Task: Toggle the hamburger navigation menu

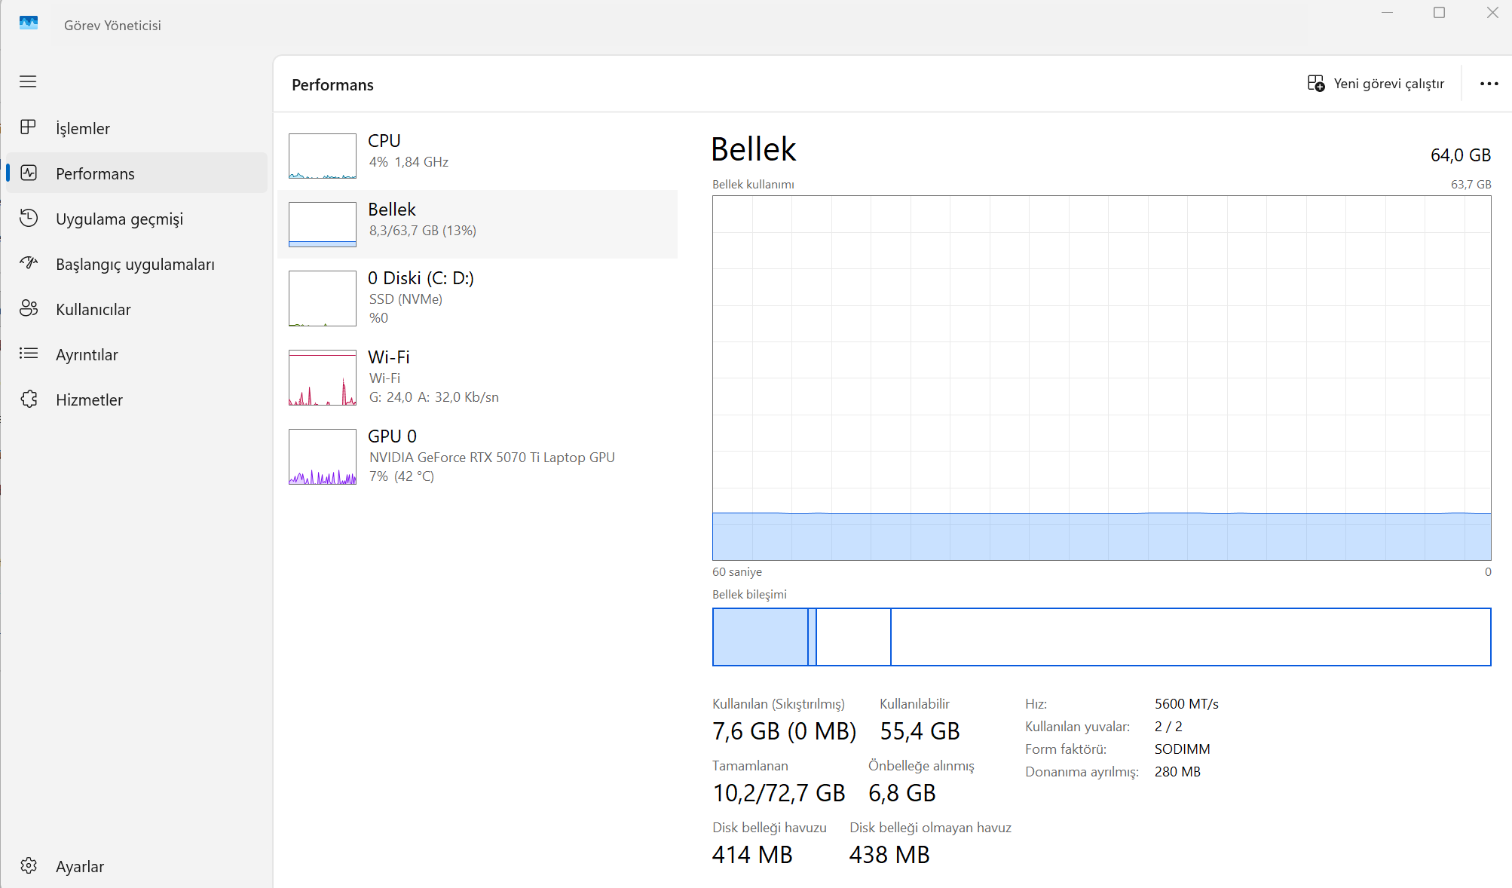Action: [x=28, y=81]
